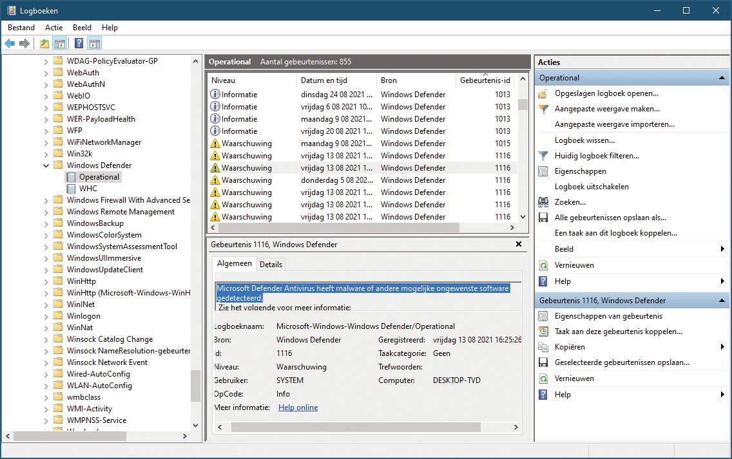Click the tree pane horizontal scrollbar

click(70, 436)
